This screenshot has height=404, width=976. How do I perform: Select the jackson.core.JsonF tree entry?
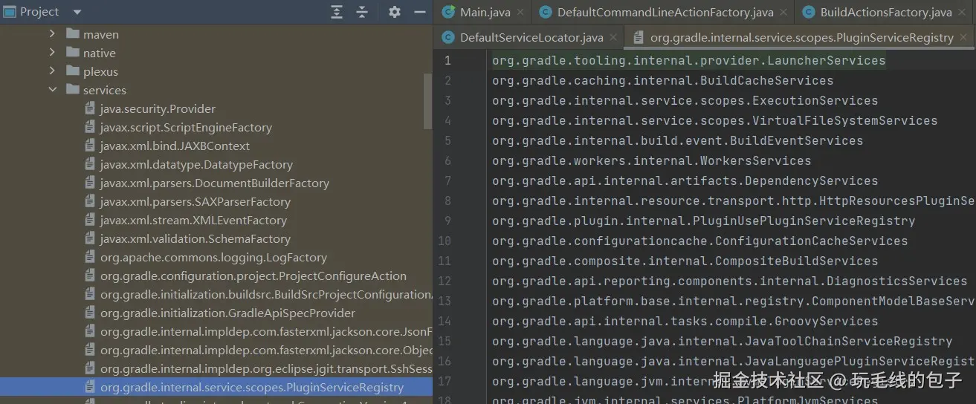click(x=266, y=331)
